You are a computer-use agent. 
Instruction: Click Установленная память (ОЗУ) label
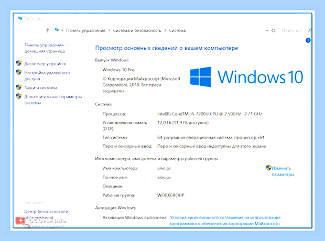[x=125, y=125]
